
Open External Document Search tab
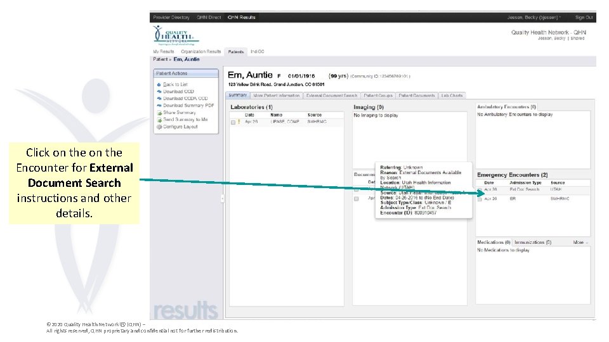coord(332,96)
